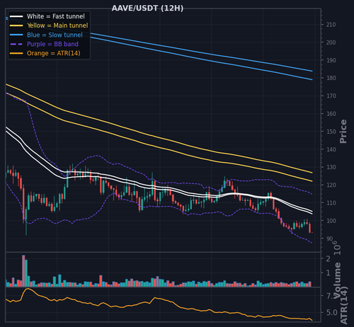
Task: Click the ATR(14) axis title
Action: [x=344, y=305]
